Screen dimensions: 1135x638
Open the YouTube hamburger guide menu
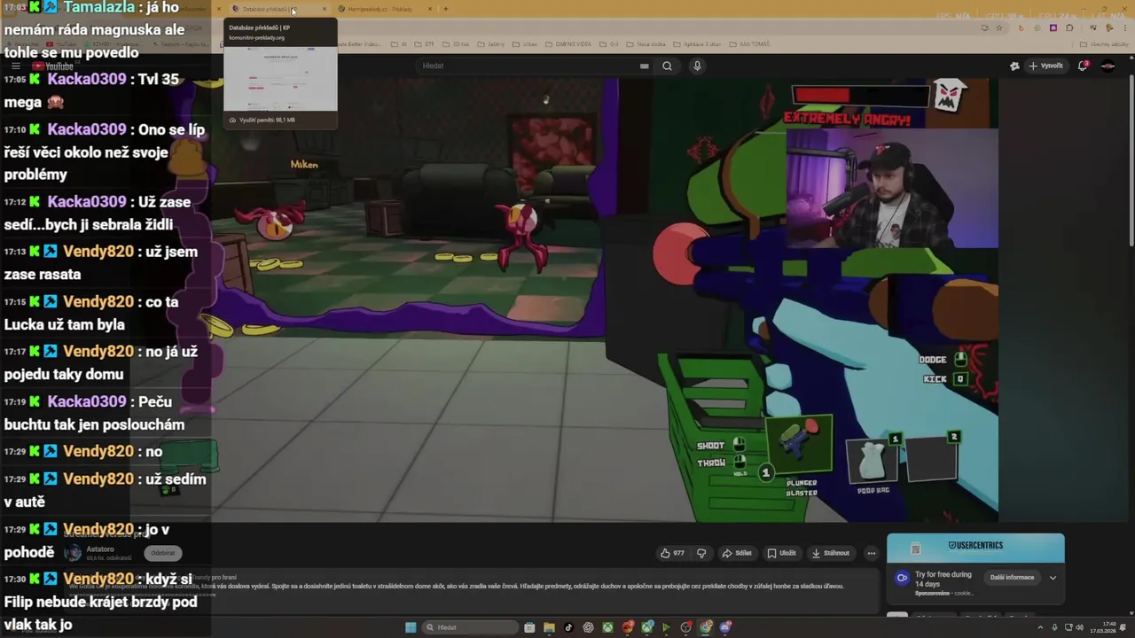tap(15, 66)
